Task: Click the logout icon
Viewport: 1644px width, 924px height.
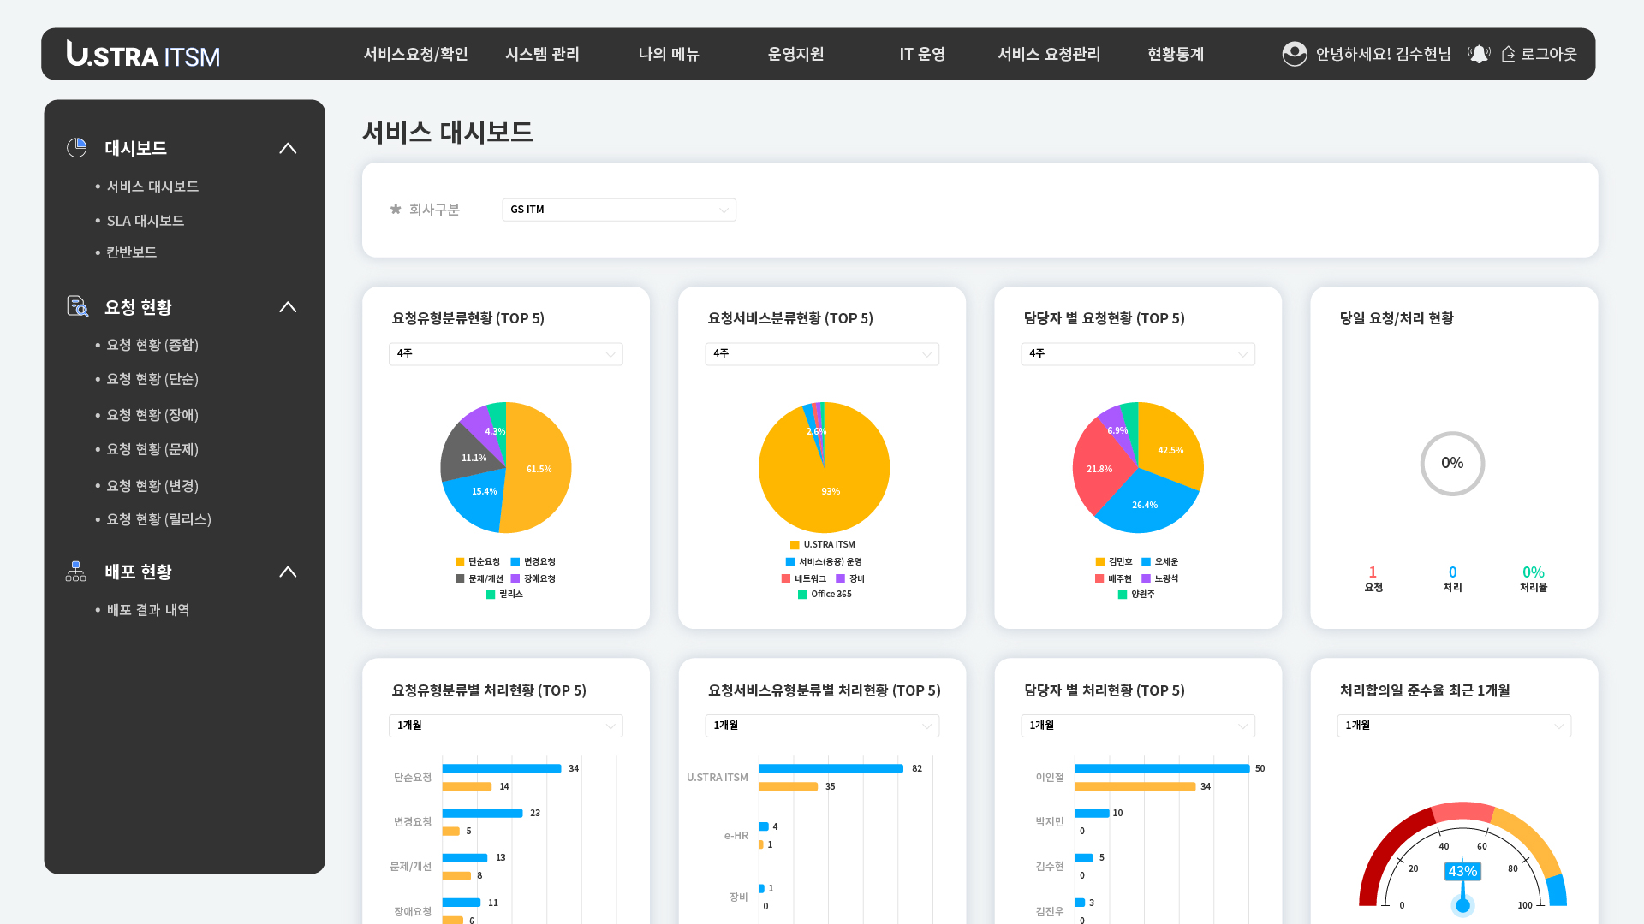Action: tap(1509, 54)
